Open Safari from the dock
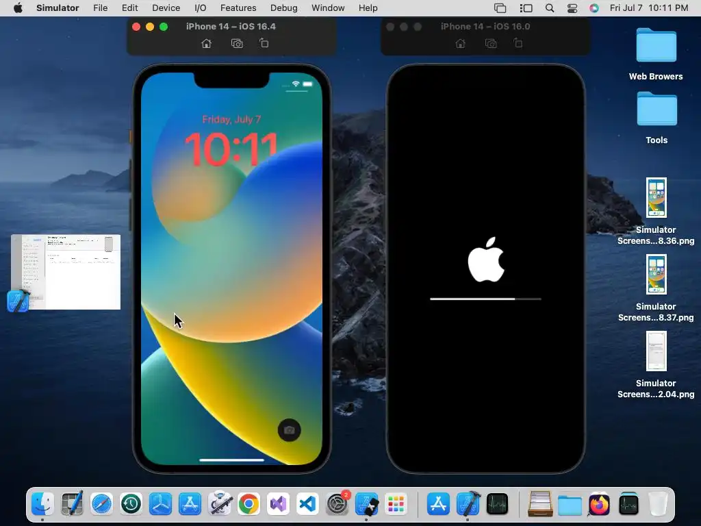 click(x=101, y=504)
